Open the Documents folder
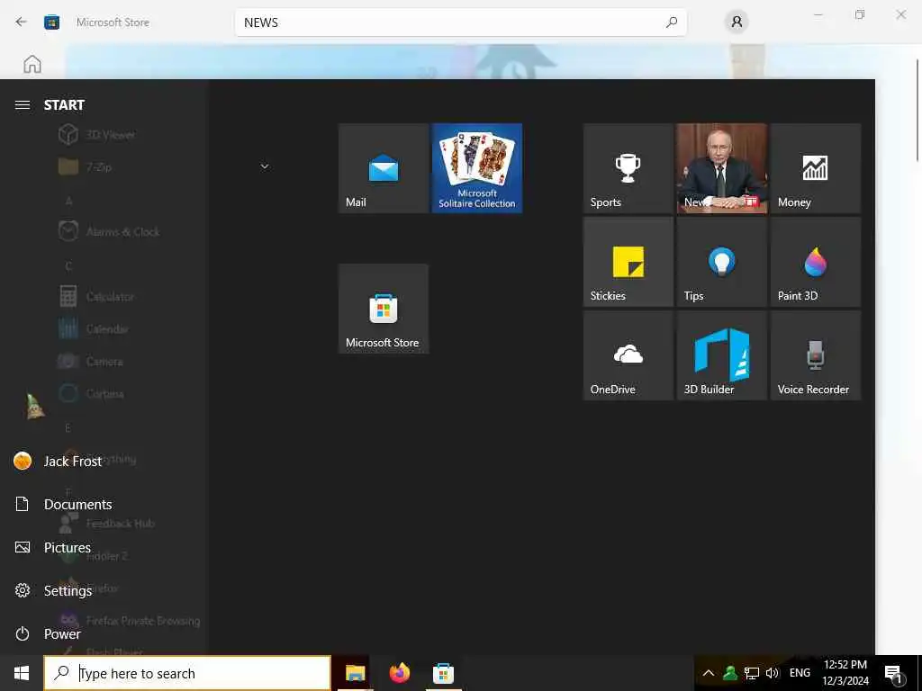Screen dimensions: 922x691 pyautogui.click(x=104, y=504)
